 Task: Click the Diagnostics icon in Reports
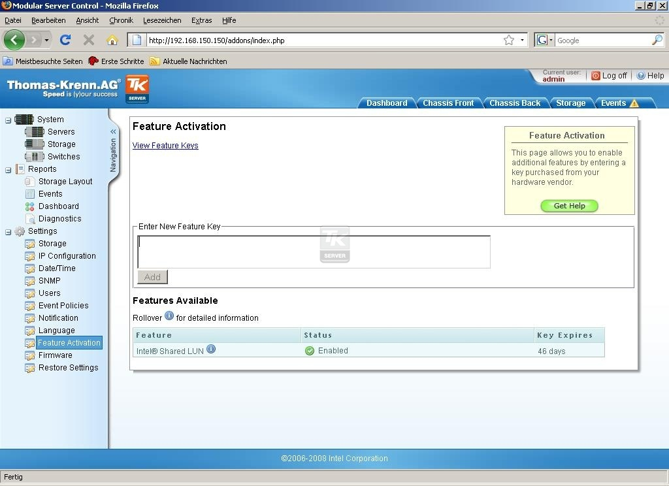tap(30, 219)
